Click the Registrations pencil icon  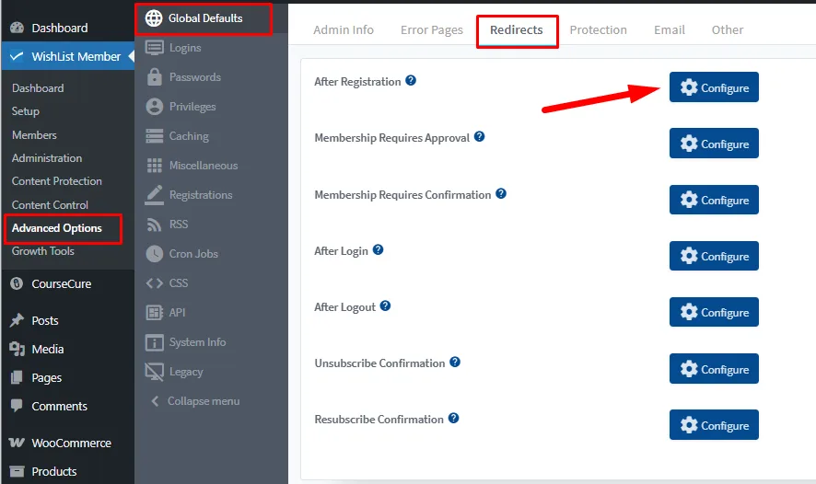pos(154,194)
